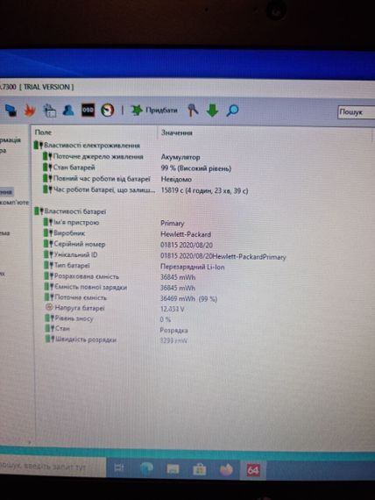Click the green down-arrow updates icon
This screenshot has width=375, height=500.
(212, 111)
